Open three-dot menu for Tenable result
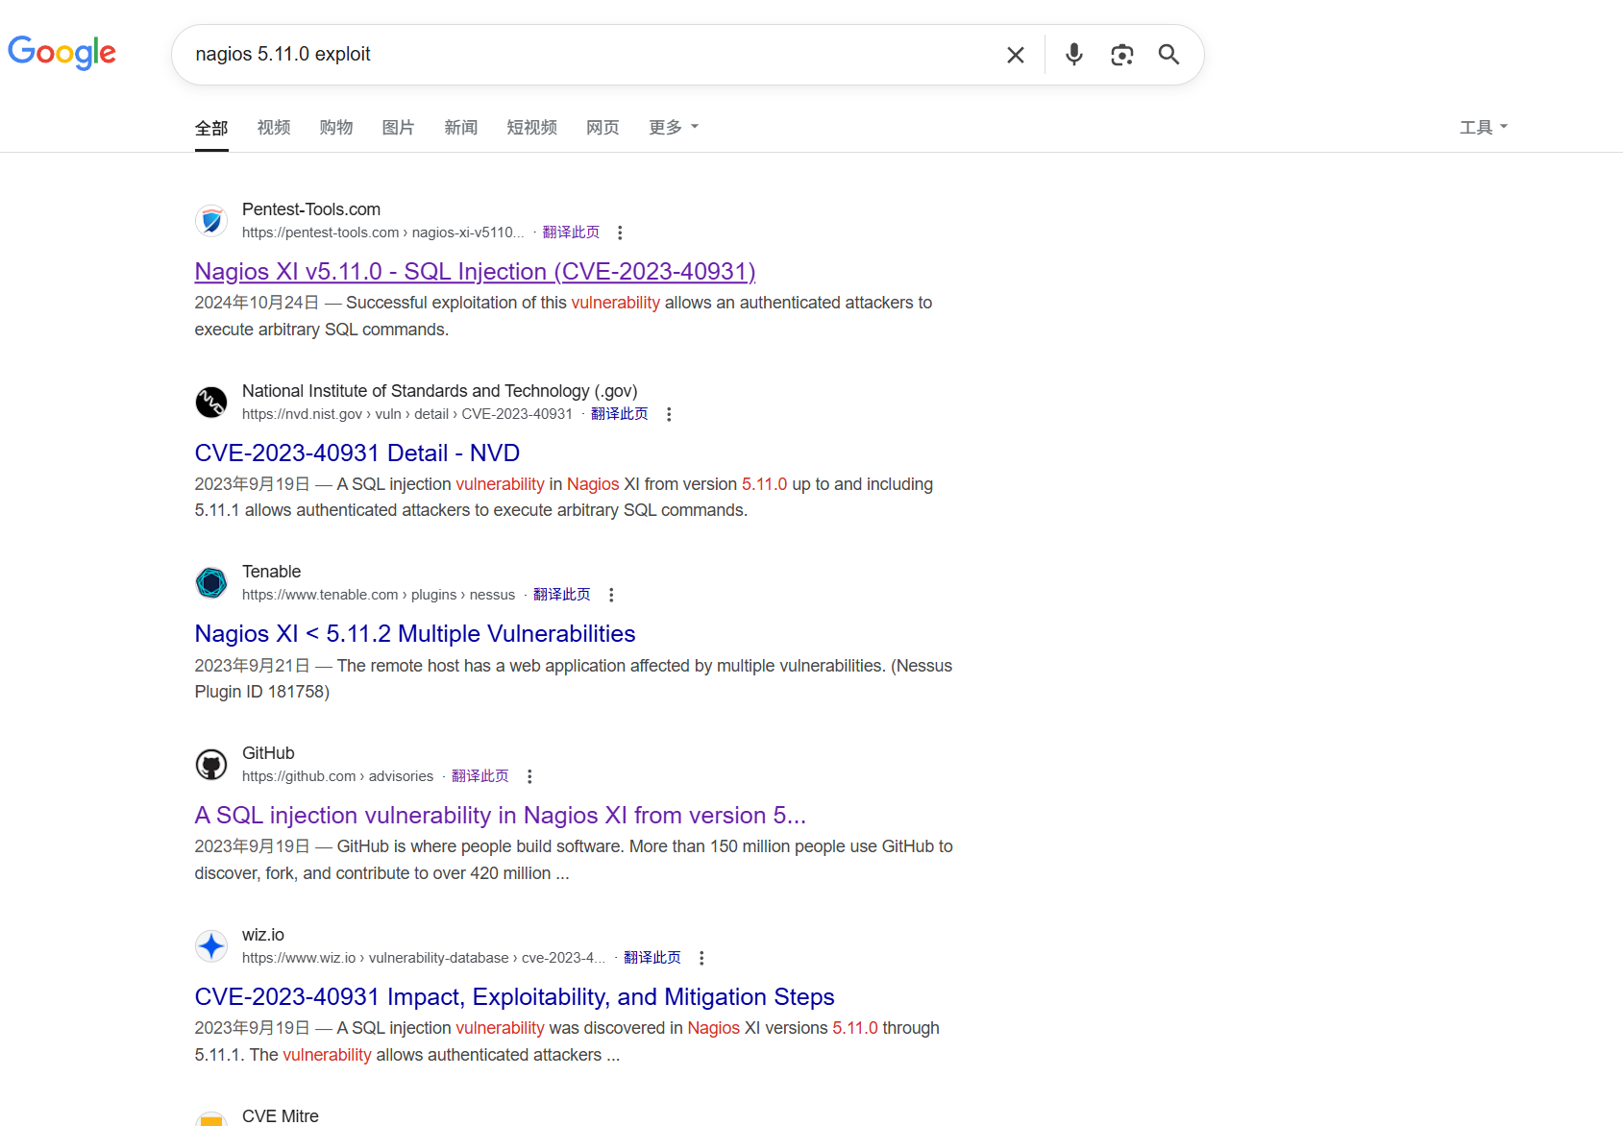 [x=611, y=595]
